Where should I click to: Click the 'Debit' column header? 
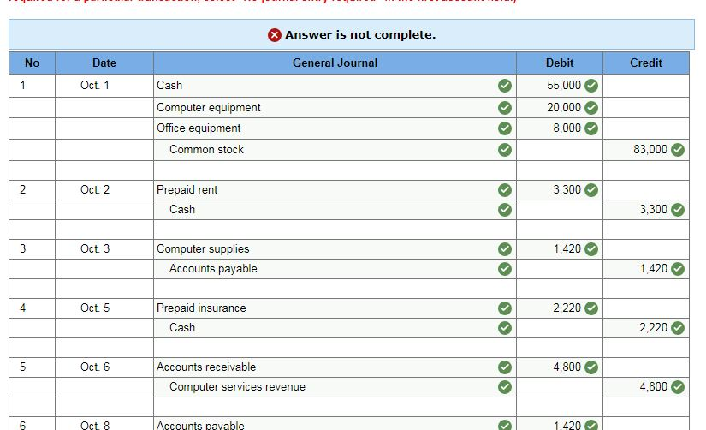point(559,63)
